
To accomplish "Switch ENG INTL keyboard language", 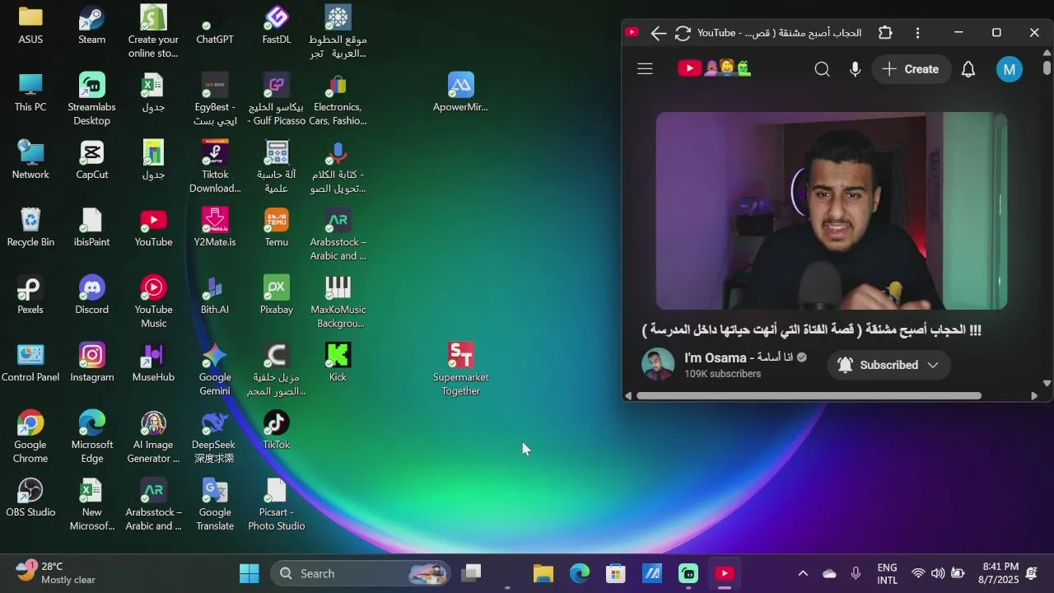I will (888, 573).
